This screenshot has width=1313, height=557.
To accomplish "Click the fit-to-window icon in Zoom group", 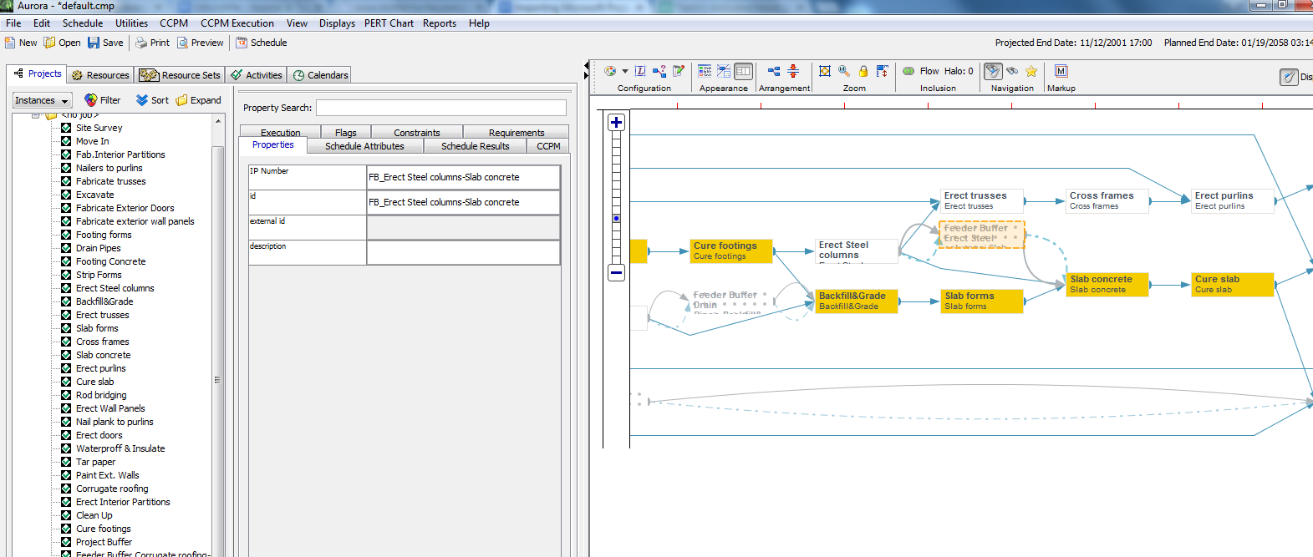I will 825,72.
